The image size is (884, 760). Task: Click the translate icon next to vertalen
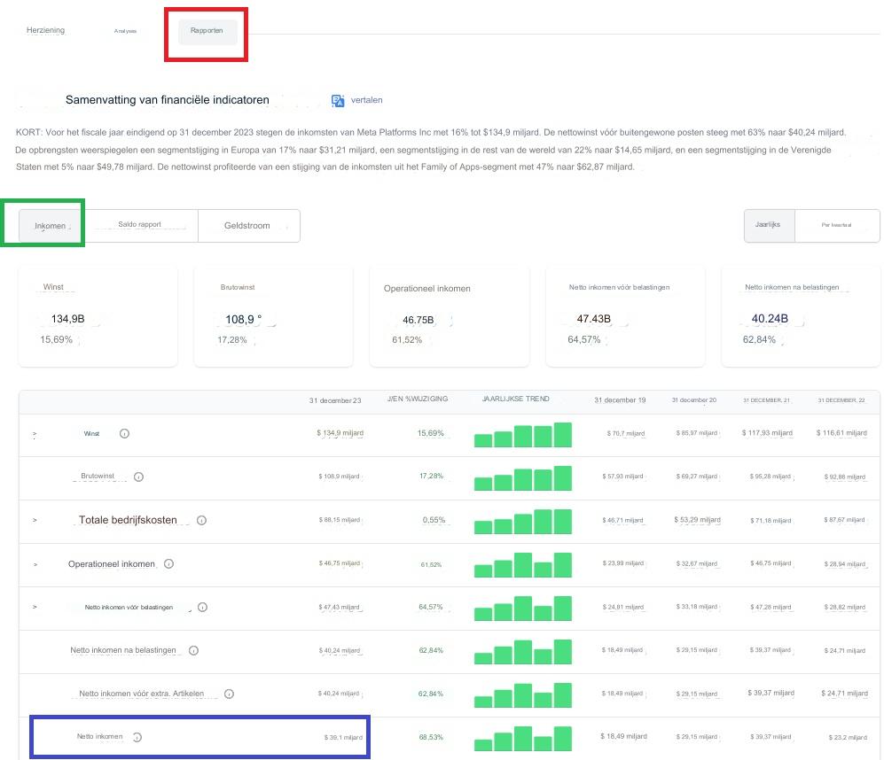tap(338, 101)
